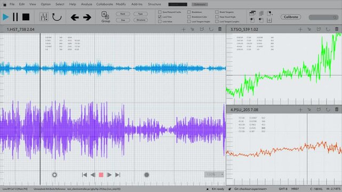Click the right-arrow import page icon
Viewport: 342px width, 192px height.
coord(252,20)
